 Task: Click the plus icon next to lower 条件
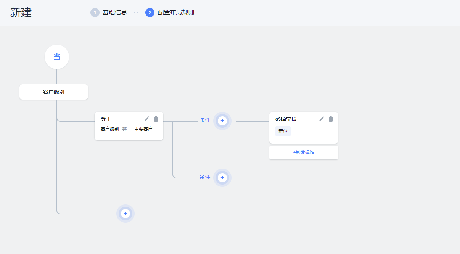[x=222, y=177]
